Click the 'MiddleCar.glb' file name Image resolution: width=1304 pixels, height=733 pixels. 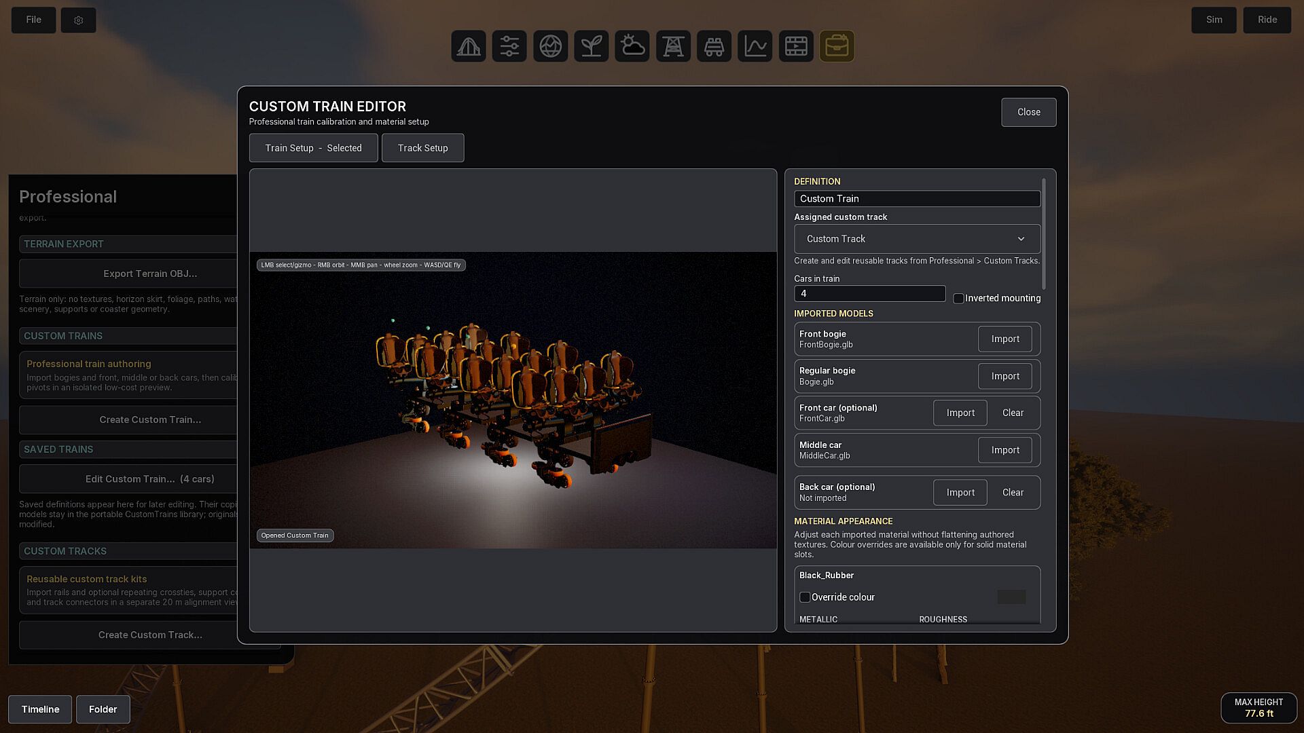coord(825,456)
